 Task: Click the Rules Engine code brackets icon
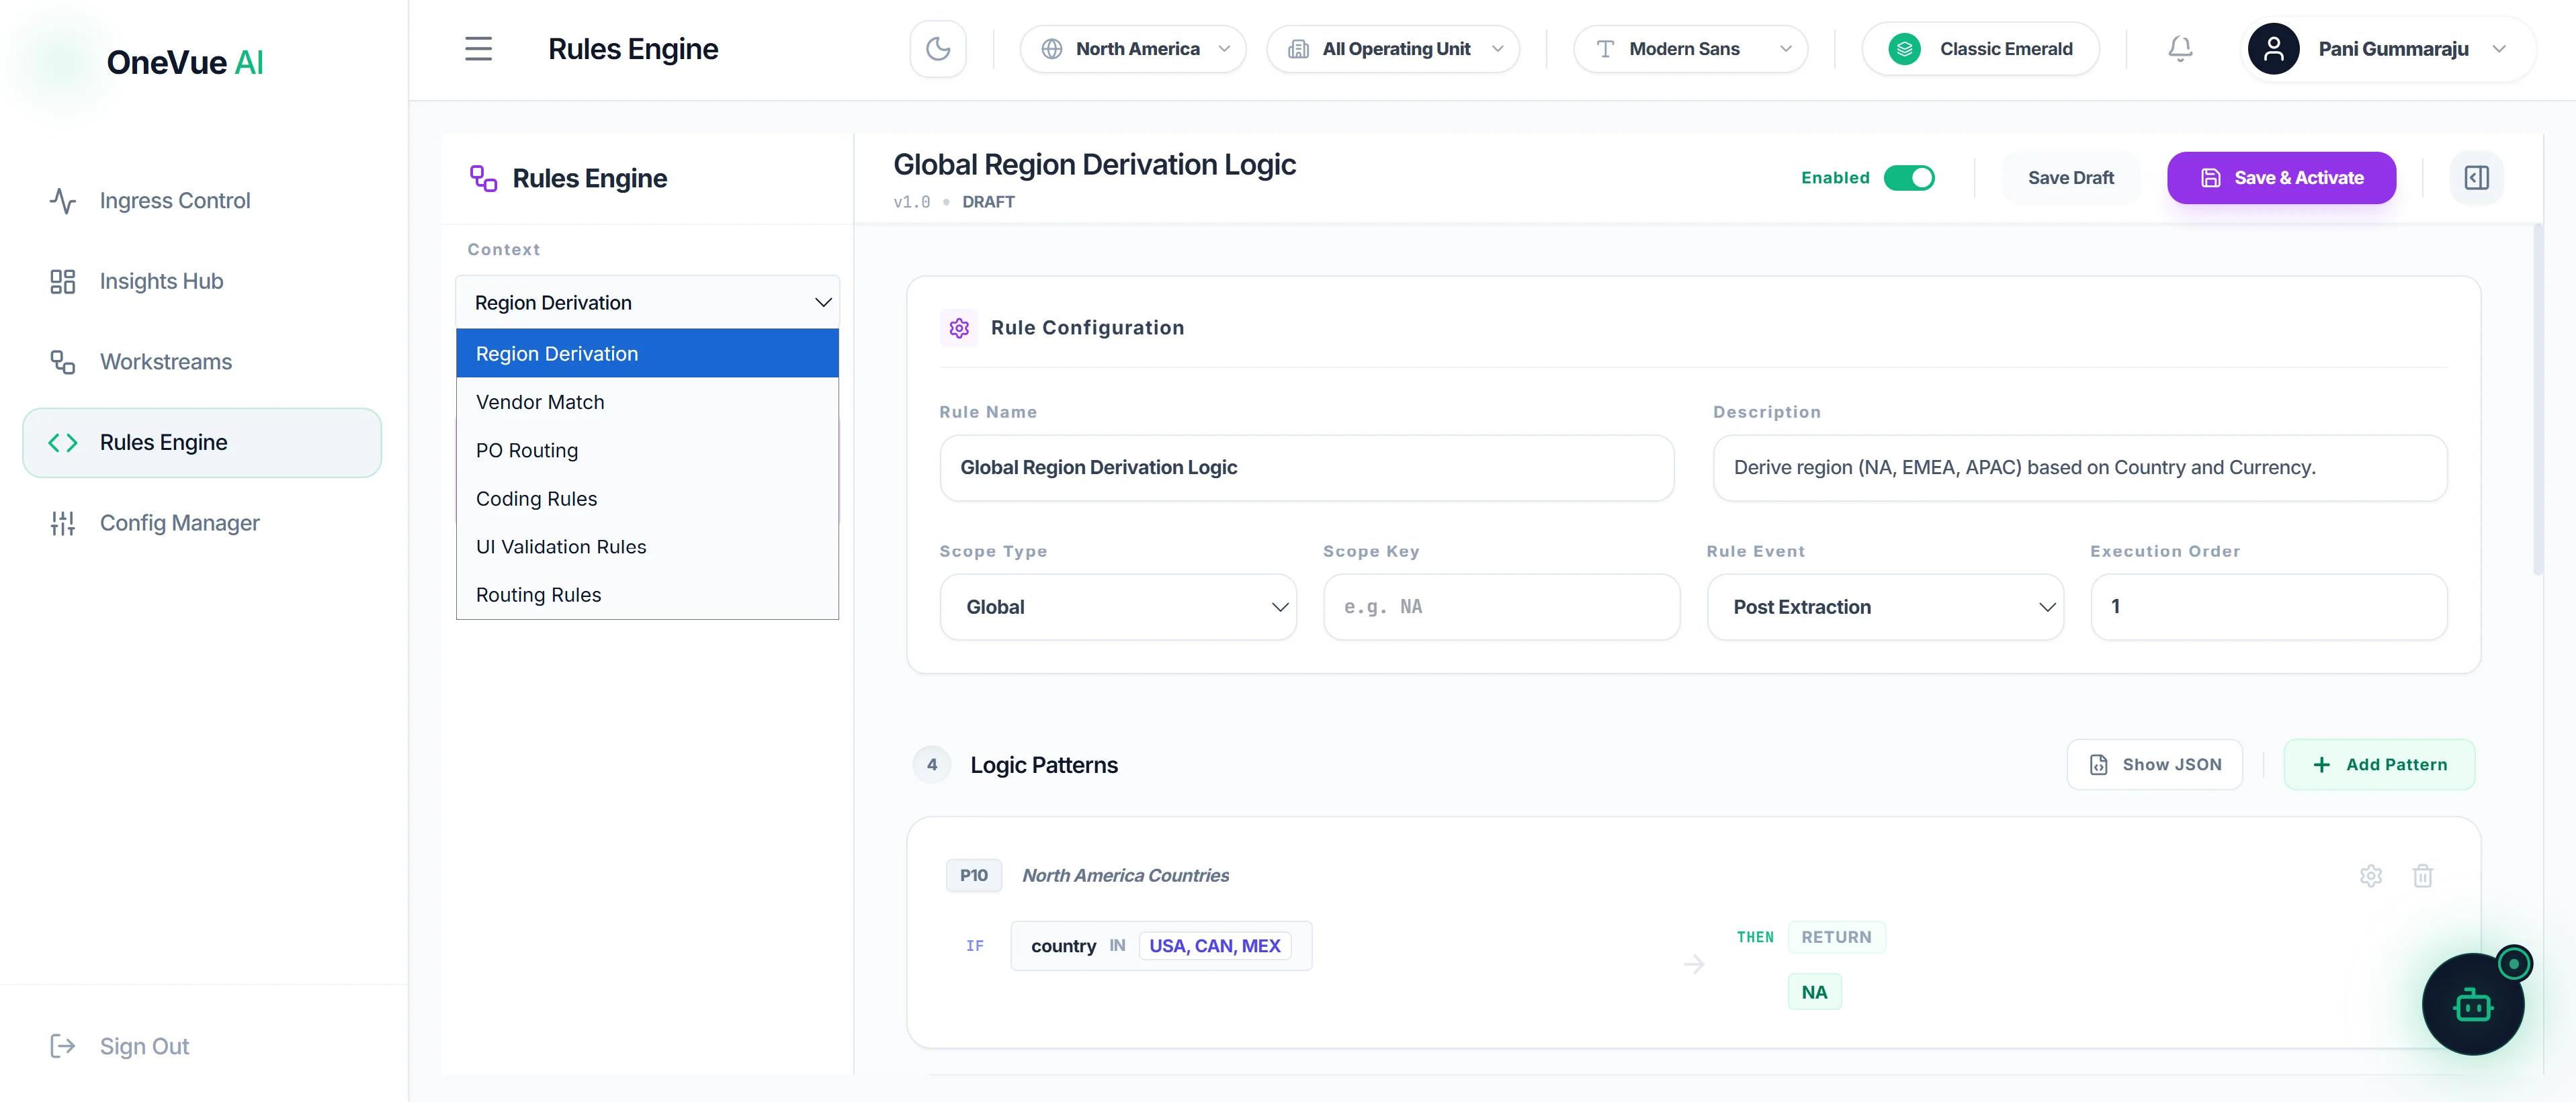[63, 443]
